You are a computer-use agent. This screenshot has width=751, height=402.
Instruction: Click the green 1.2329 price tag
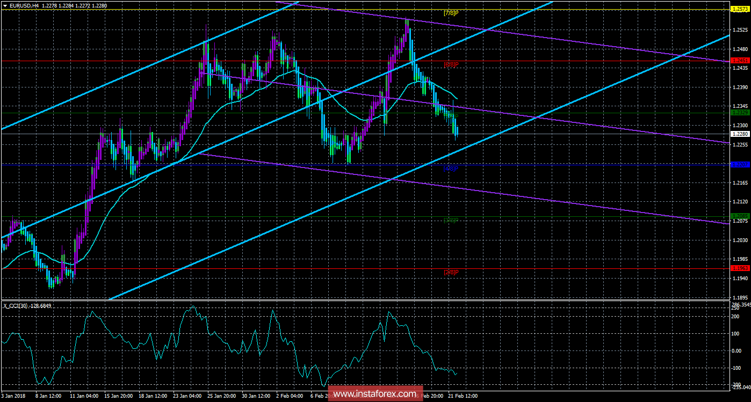click(x=740, y=113)
